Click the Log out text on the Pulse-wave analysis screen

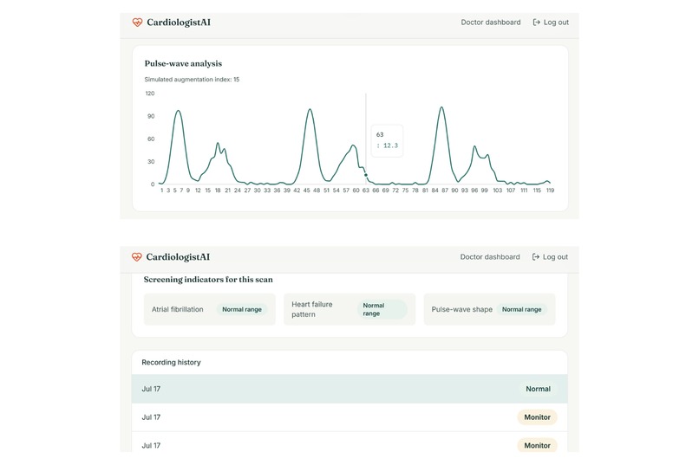(556, 23)
